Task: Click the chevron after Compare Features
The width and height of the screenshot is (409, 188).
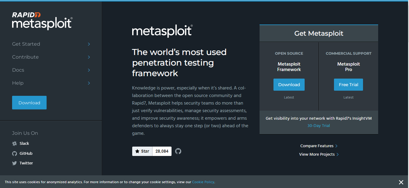Action: coord(336,146)
